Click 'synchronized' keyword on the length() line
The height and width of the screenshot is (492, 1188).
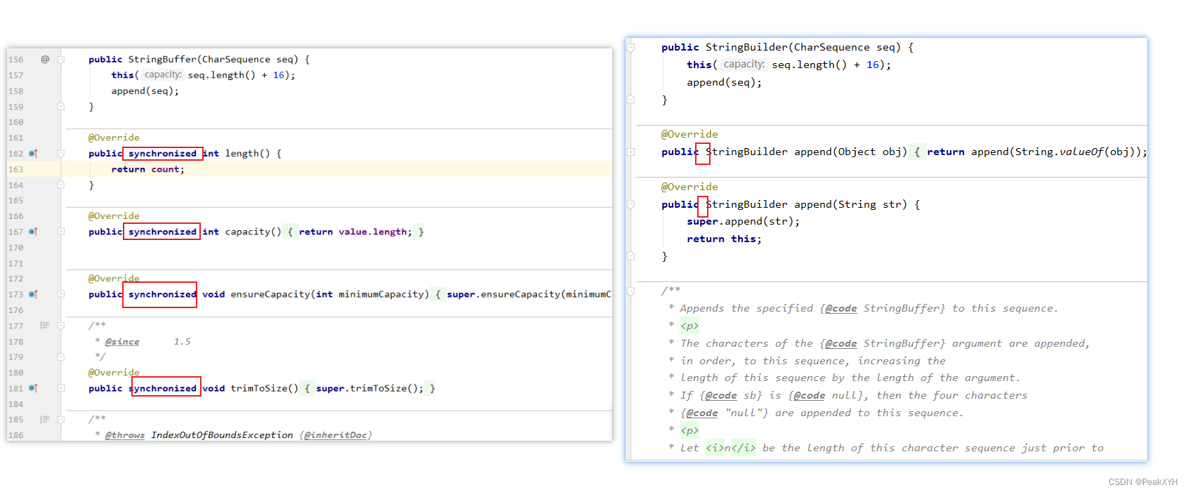(162, 154)
